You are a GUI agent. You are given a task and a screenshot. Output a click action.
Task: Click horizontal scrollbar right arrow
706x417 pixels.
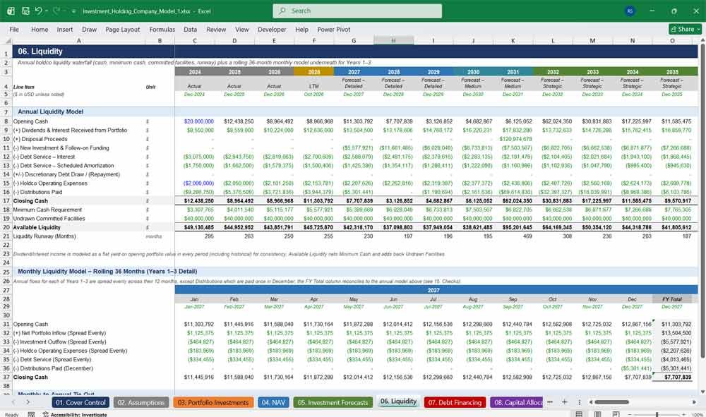(x=694, y=402)
